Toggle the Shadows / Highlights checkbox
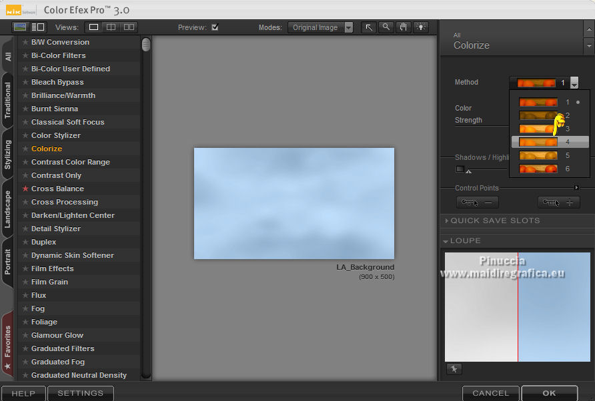The height and width of the screenshot is (401, 595). [460, 169]
